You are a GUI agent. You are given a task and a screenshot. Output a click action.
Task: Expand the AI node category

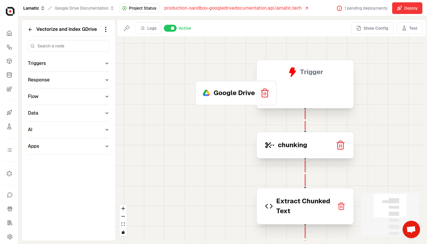(x=68, y=130)
